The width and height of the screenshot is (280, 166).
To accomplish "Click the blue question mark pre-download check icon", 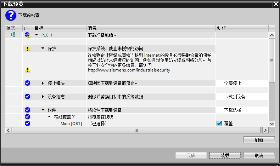I will [11, 15].
